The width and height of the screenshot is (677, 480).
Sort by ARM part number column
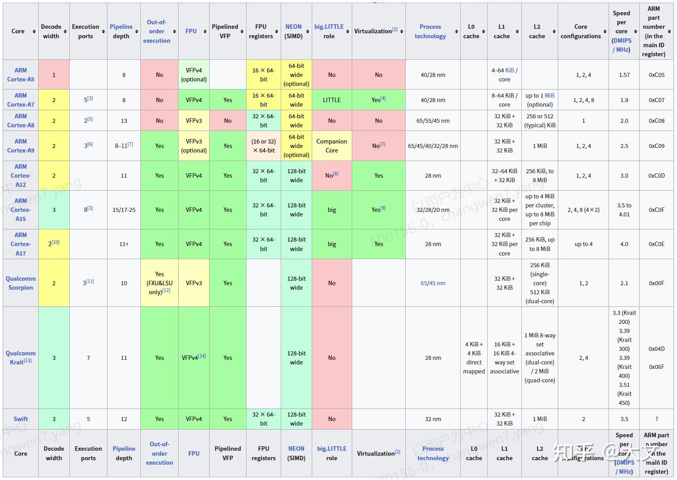coord(669,31)
